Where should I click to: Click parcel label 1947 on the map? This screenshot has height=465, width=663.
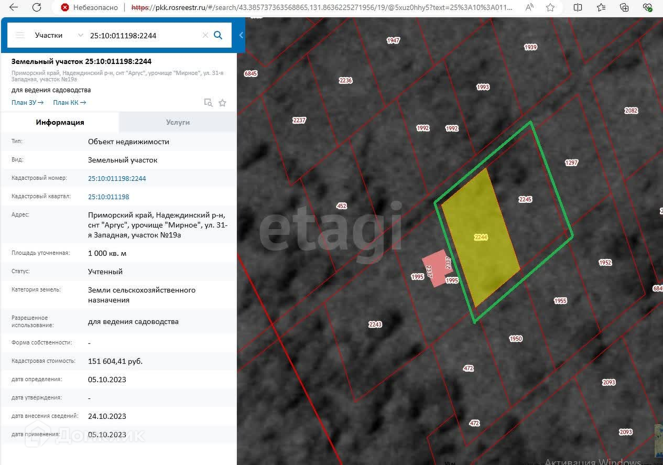(393, 40)
